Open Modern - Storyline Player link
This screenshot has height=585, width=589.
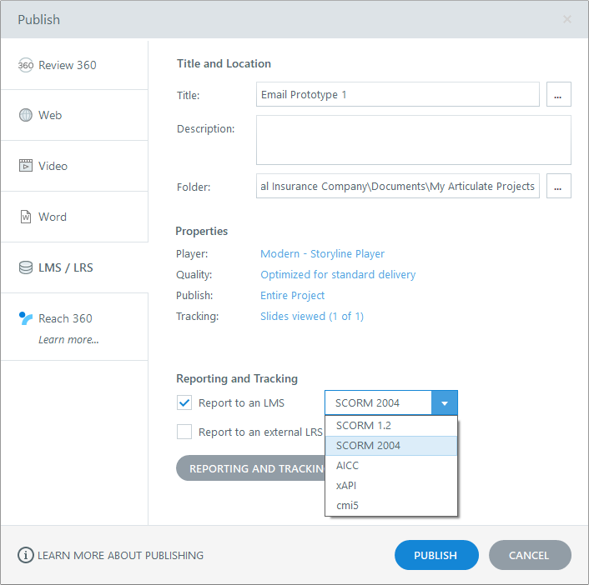[x=322, y=253]
